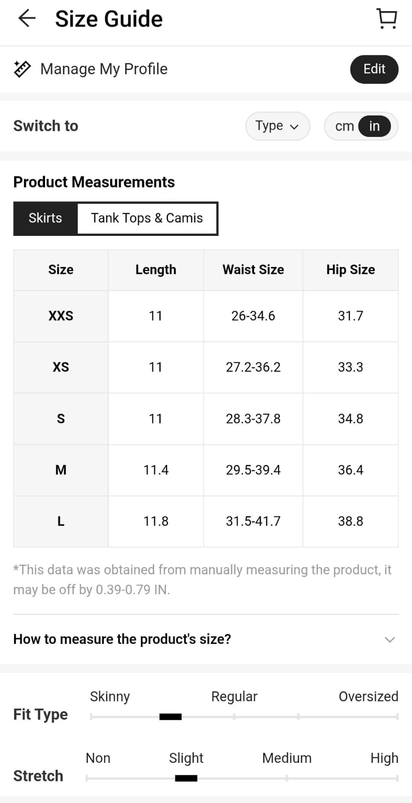Click the Waist Size column header

tap(253, 270)
